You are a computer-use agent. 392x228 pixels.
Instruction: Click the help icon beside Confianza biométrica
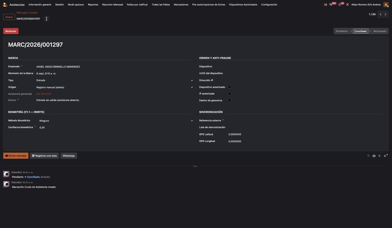pyautogui.click(x=35, y=127)
